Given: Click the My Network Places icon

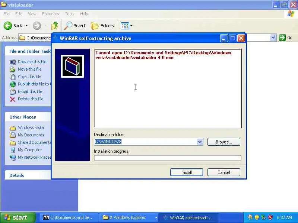Looking at the screenshot, I should 13,157.
